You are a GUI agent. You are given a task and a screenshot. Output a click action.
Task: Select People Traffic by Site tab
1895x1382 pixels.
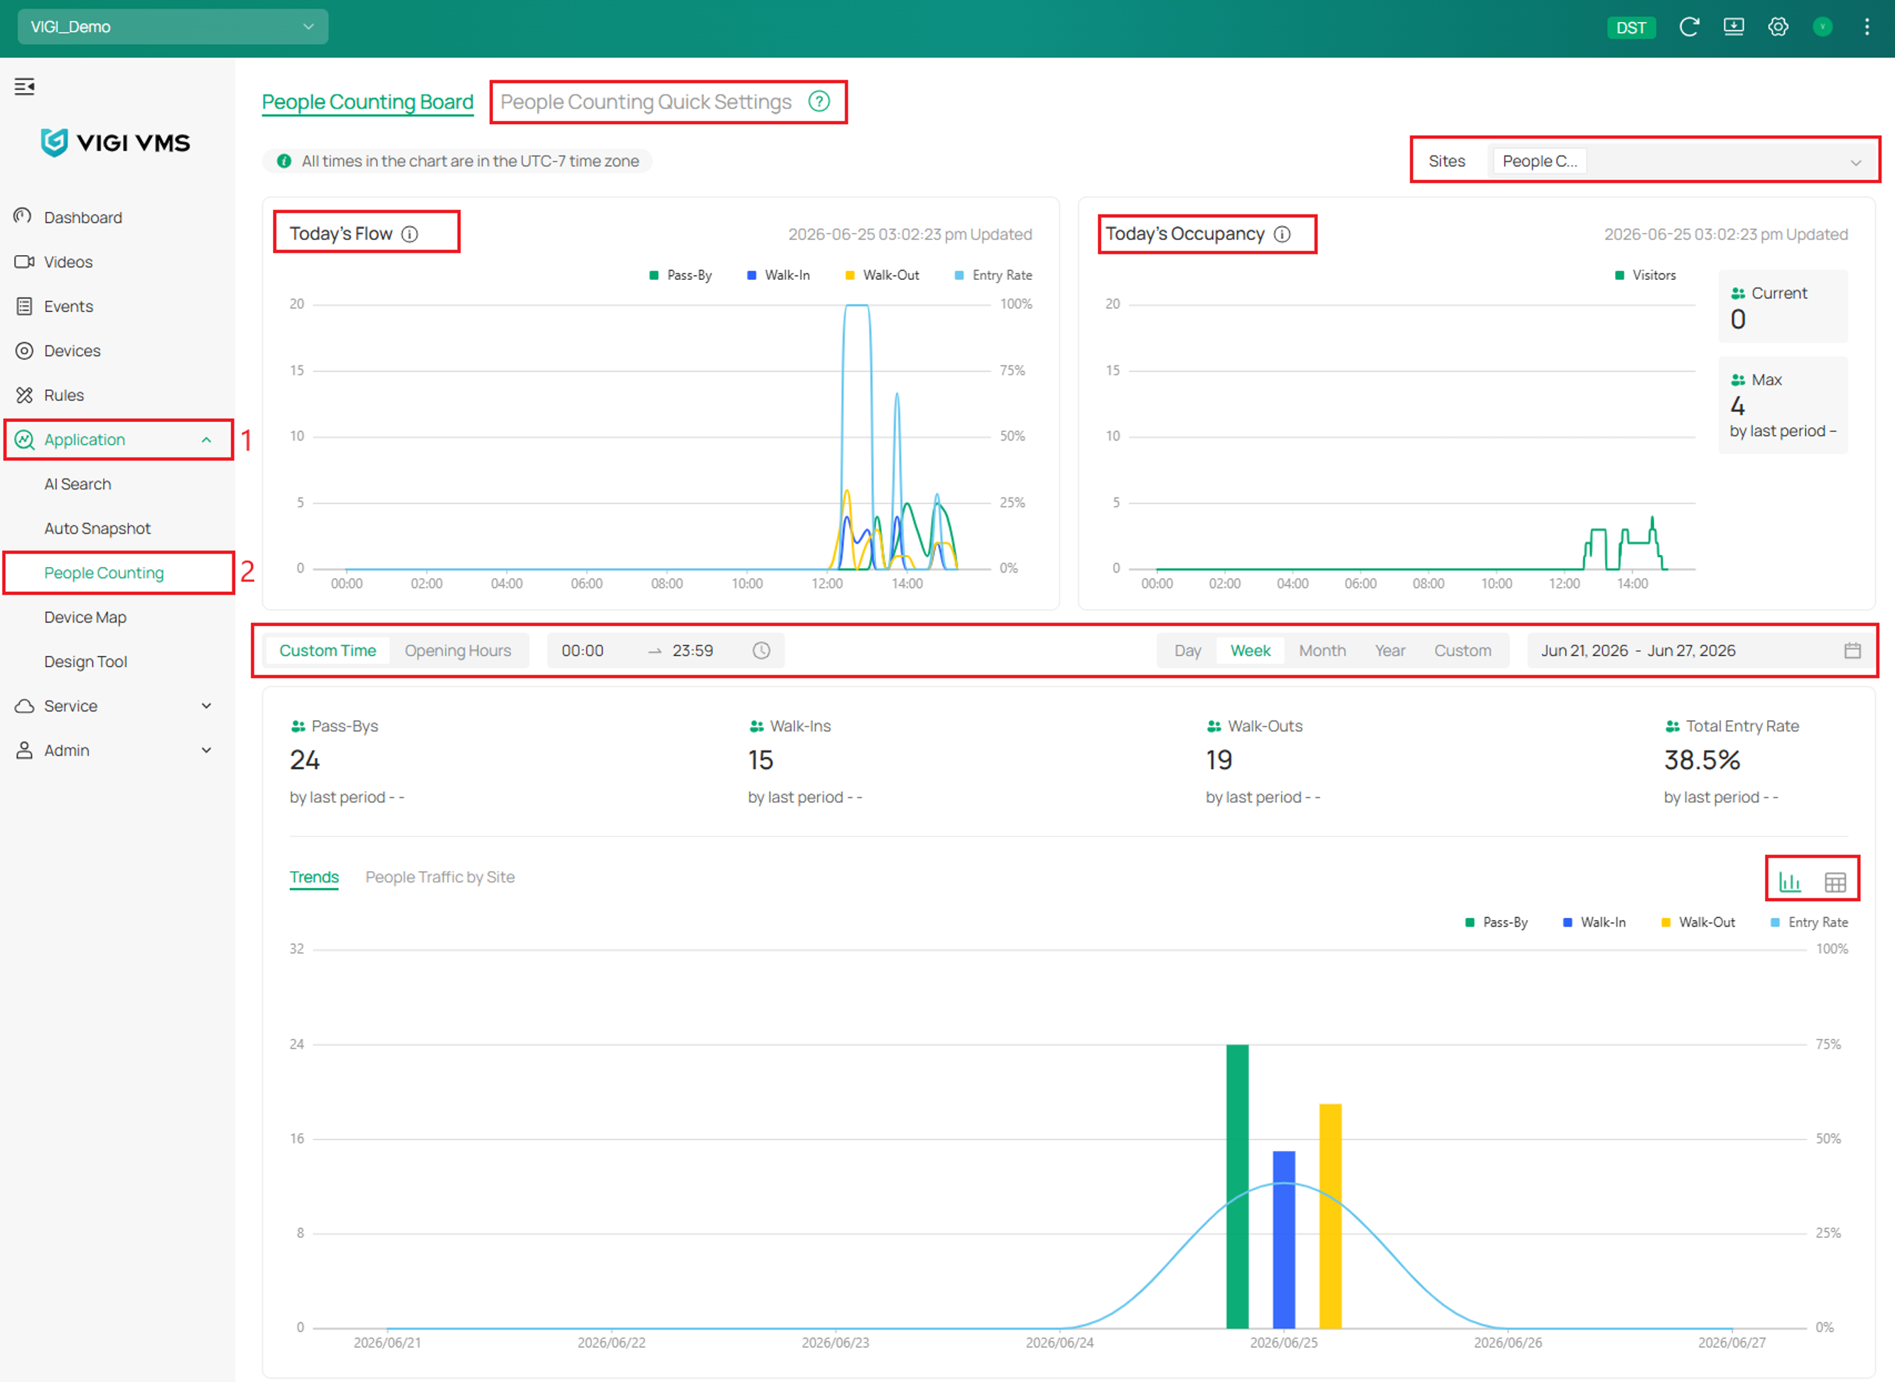(x=440, y=877)
